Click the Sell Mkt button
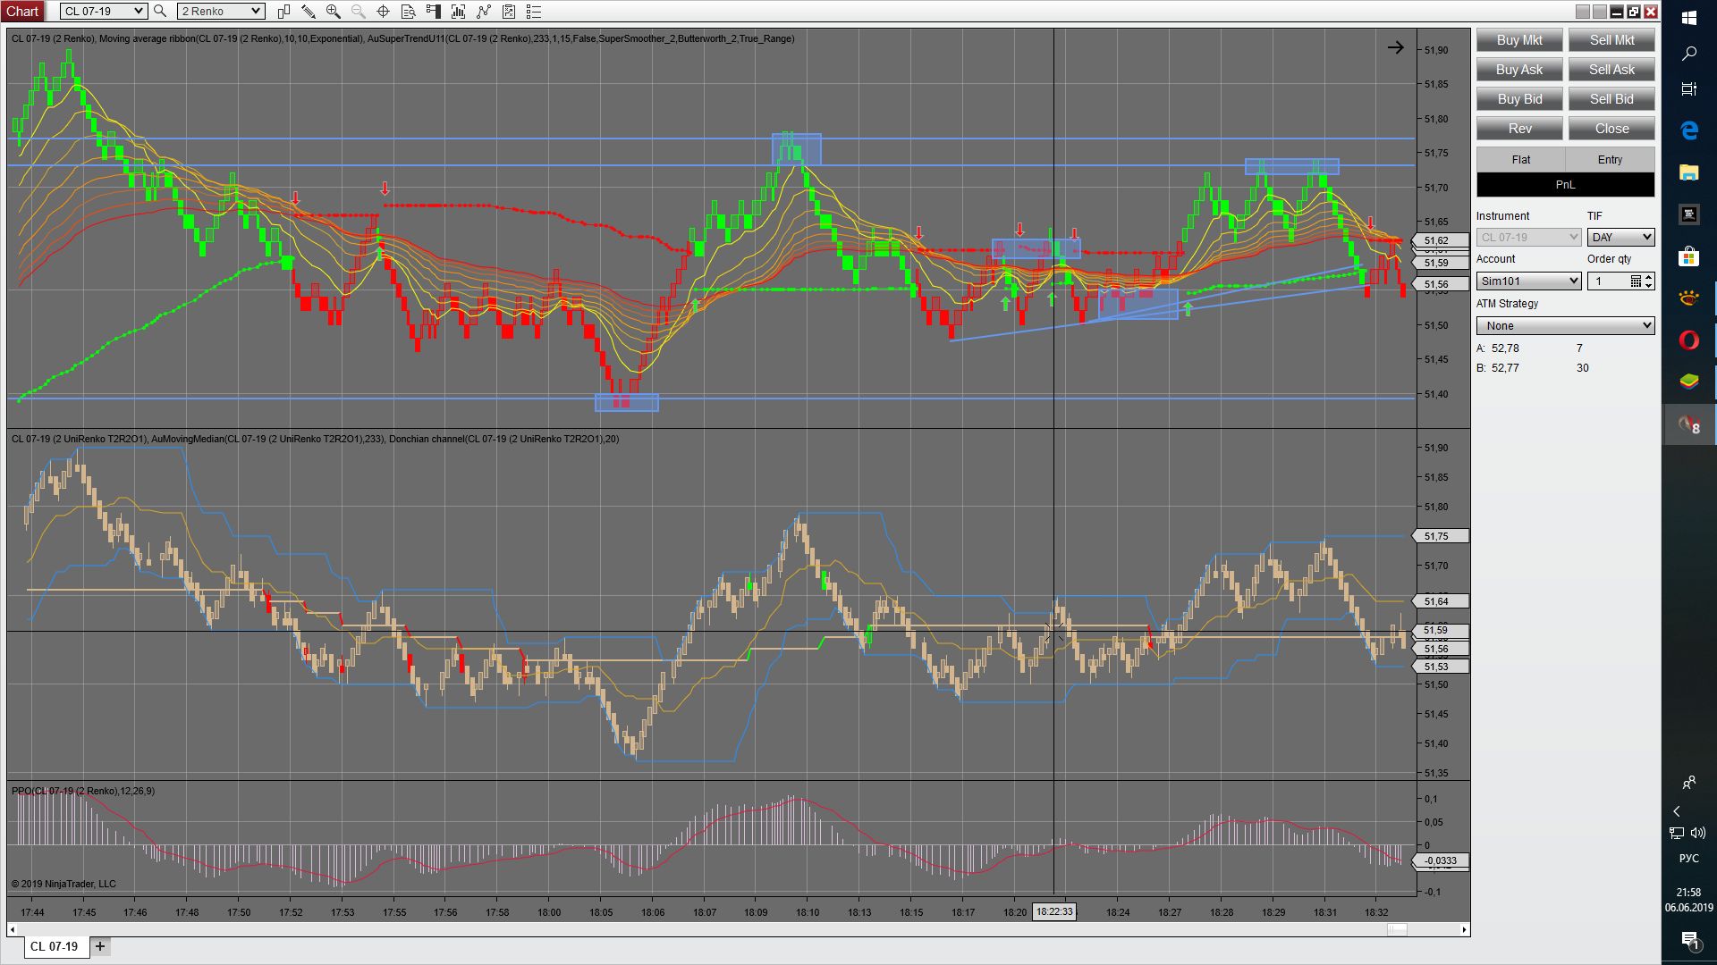This screenshot has height=965, width=1717. click(1611, 40)
